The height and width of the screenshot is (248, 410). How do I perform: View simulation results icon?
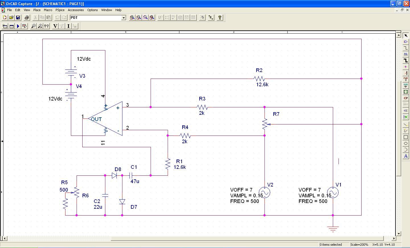pos(24,26)
